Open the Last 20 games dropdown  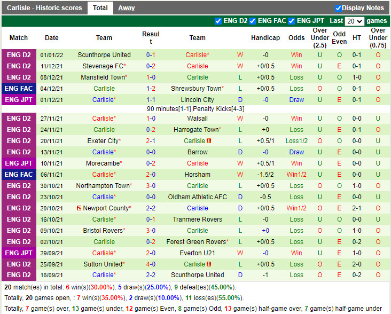[x=354, y=21]
